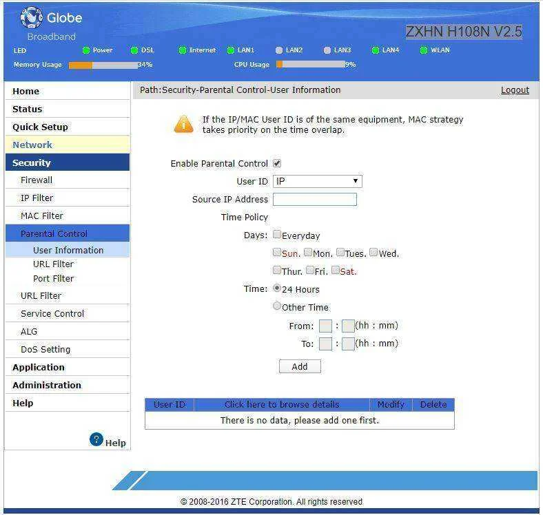Open the Administration menu
The image size is (543, 515).
(68, 385)
